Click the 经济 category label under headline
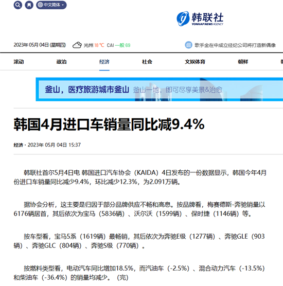 (x=18, y=145)
